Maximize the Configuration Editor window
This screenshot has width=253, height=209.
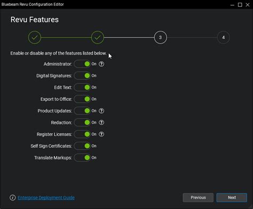pyautogui.click(x=240, y=5)
